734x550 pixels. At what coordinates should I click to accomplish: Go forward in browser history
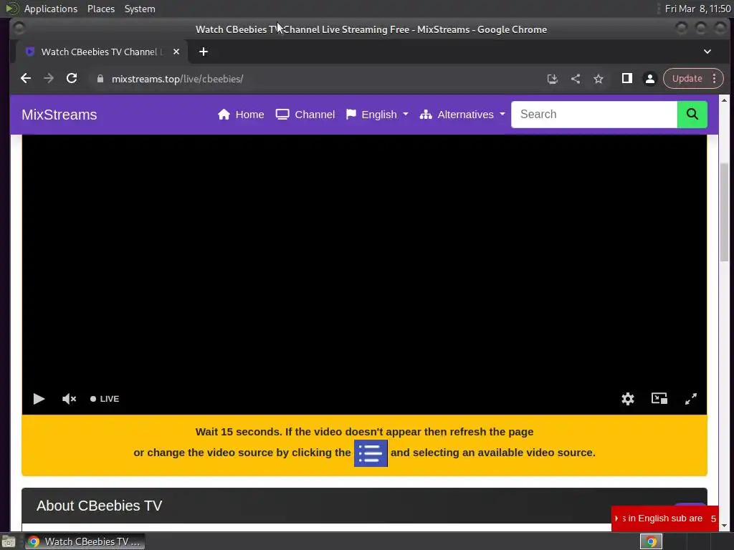click(x=49, y=79)
